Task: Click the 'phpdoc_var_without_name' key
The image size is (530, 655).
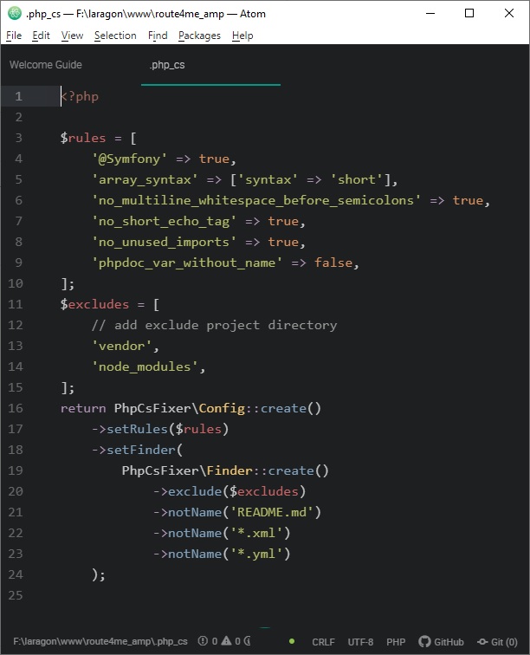Action: 187,263
